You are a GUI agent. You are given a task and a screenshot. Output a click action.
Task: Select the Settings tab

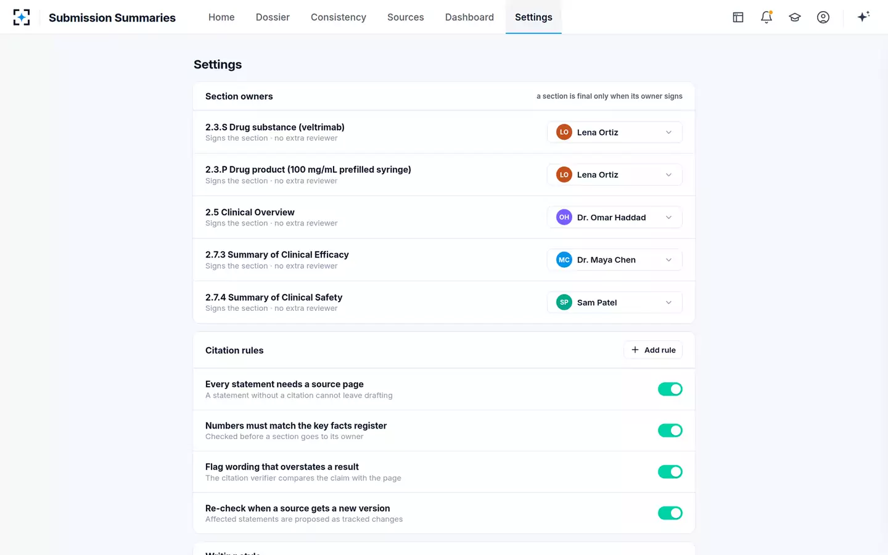[x=533, y=17]
